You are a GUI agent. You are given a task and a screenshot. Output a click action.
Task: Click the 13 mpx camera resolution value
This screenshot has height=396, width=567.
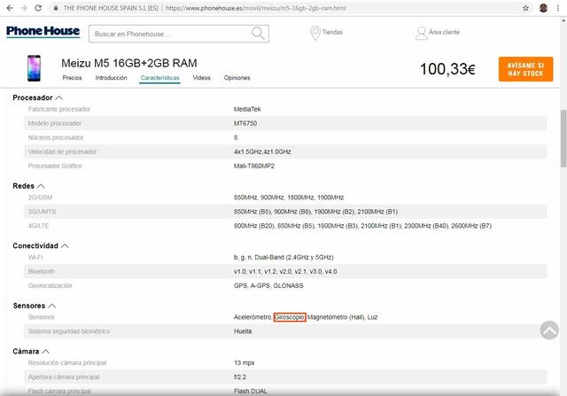(245, 362)
